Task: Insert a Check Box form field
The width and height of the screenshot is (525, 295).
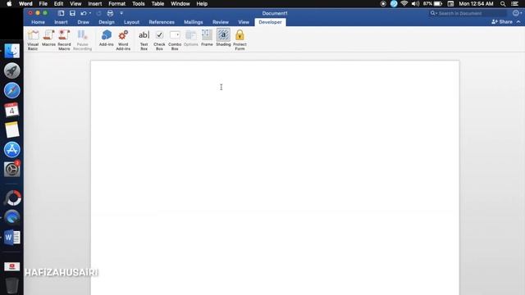Action: (159, 39)
